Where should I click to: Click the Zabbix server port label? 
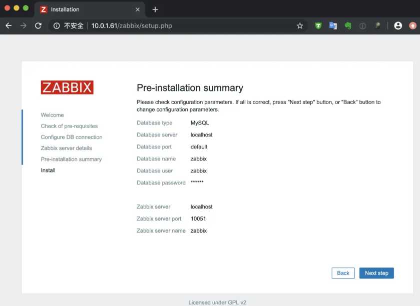[159, 219]
